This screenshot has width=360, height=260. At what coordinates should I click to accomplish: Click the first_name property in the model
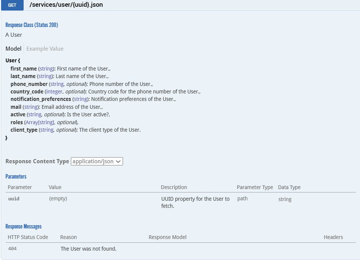(x=24, y=69)
